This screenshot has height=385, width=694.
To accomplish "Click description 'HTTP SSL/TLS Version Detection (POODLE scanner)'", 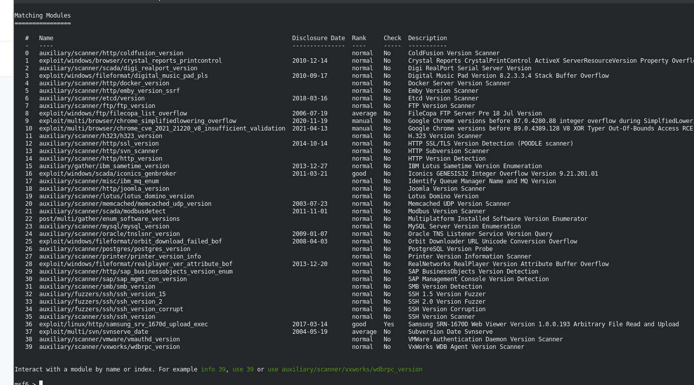I will 491,144.
